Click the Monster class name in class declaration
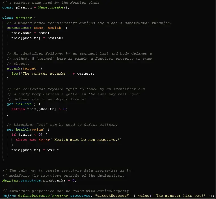The image size is (216, 199). pos(24,18)
